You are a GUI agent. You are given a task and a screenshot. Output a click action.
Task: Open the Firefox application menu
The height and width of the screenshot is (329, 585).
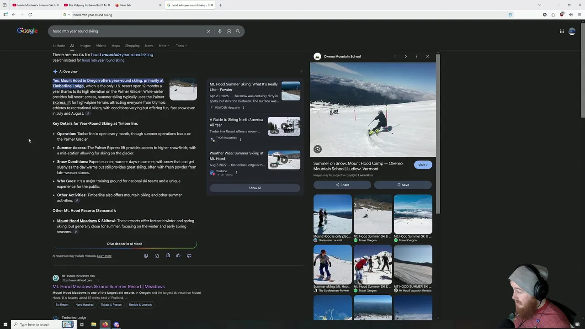tap(579, 15)
